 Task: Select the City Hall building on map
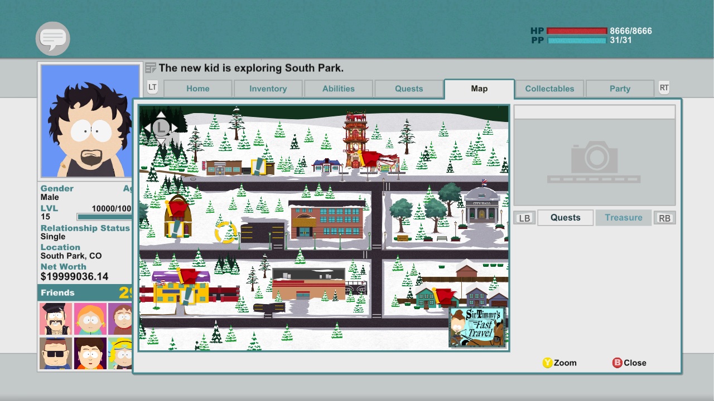click(481, 206)
